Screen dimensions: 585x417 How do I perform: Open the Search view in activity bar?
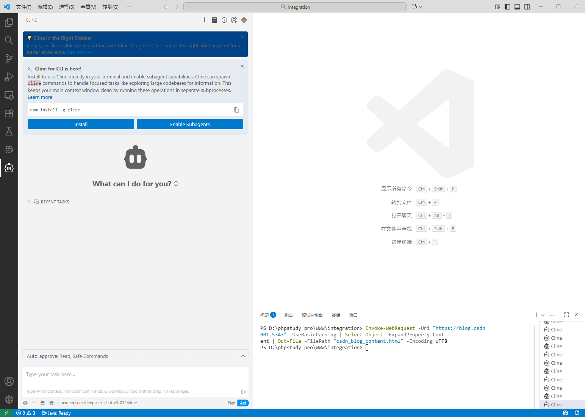coord(9,41)
